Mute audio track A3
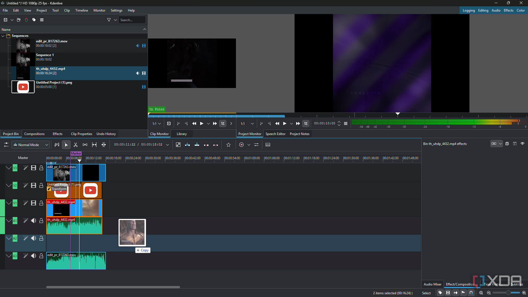 34,256
